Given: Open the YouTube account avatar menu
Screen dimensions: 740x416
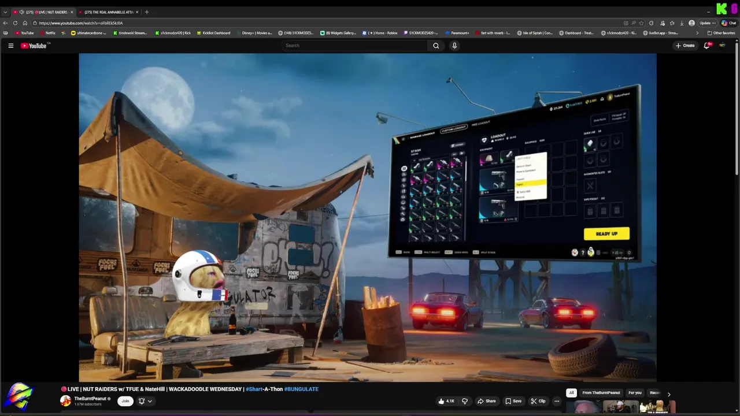Looking at the screenshot, I should coord(722,46).
